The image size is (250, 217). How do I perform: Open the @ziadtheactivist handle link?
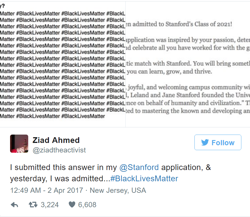(x=59, y=150)
